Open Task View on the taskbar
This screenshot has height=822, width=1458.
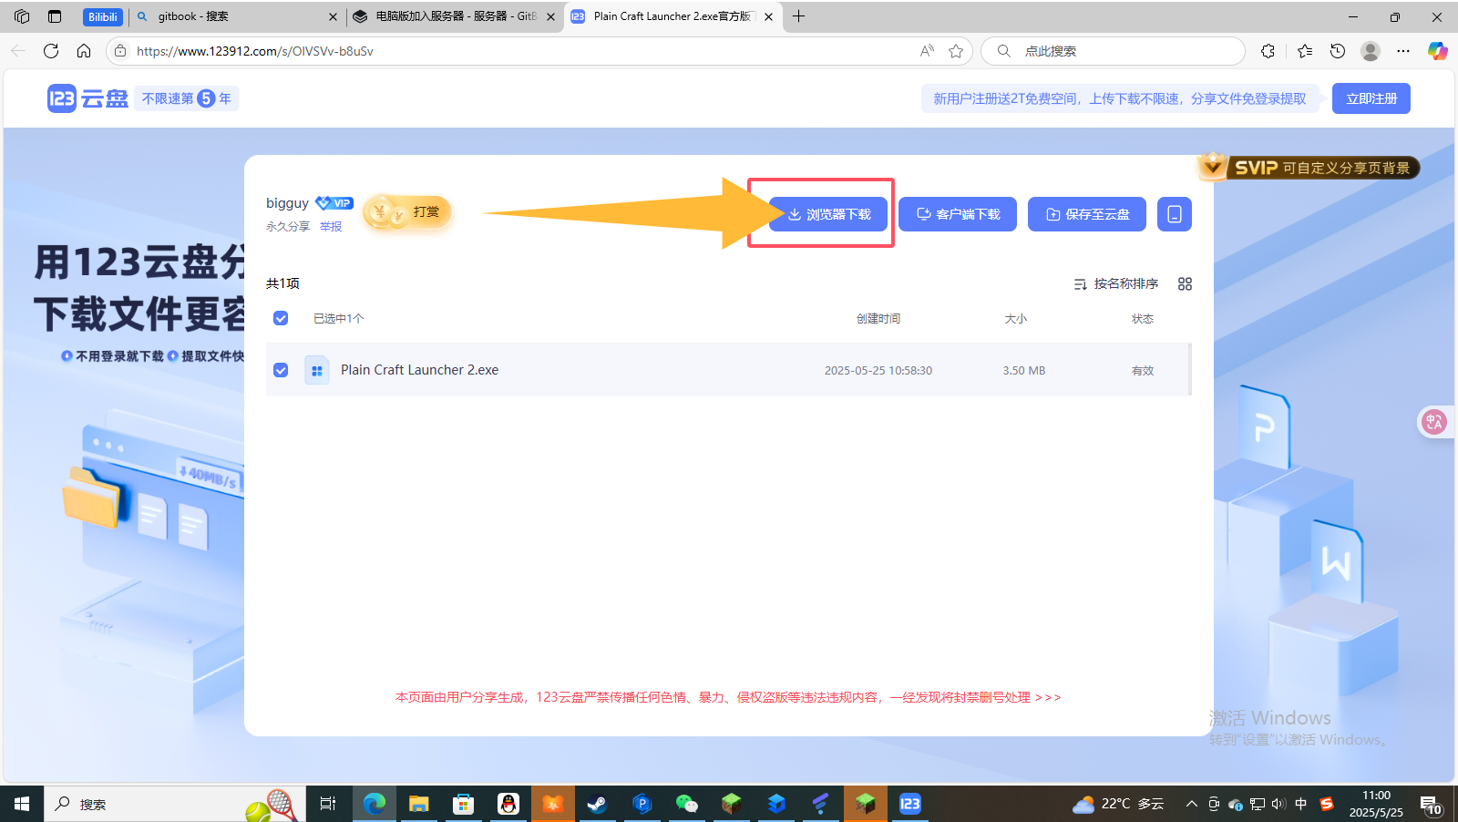tap(328, 804)
